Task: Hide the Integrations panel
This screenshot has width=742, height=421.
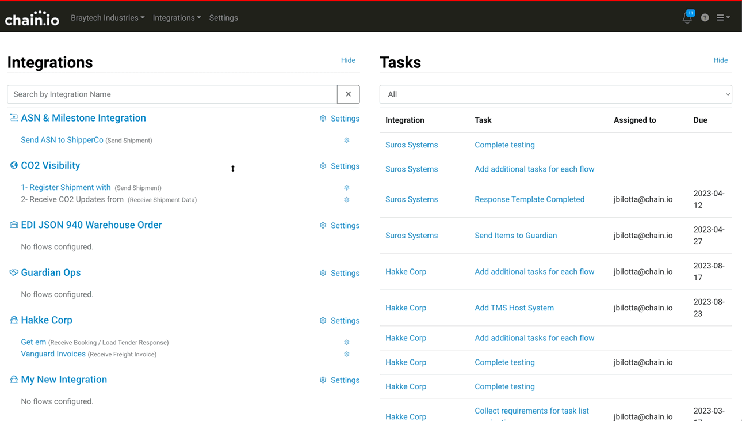Action: [x=348, y=60]
